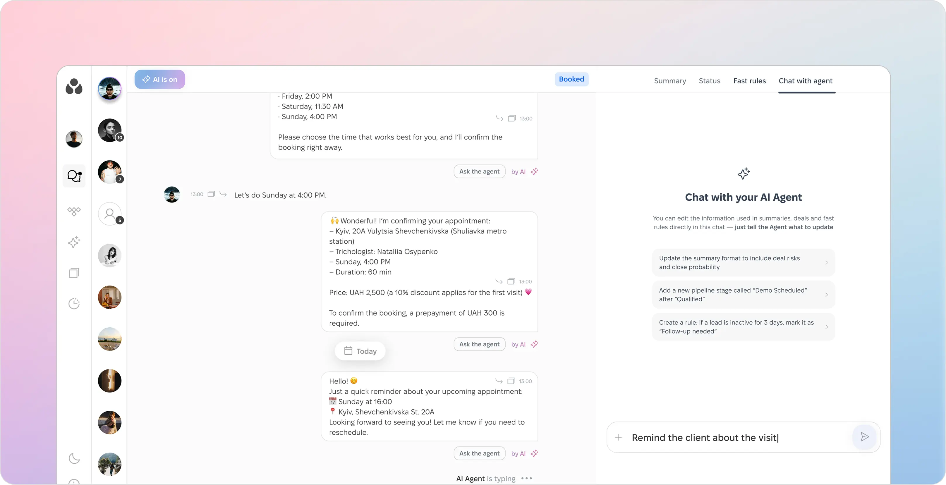Screen dimensions: 946x485
Task: Click the Booked status badge
Action: (x=571, y=79)
